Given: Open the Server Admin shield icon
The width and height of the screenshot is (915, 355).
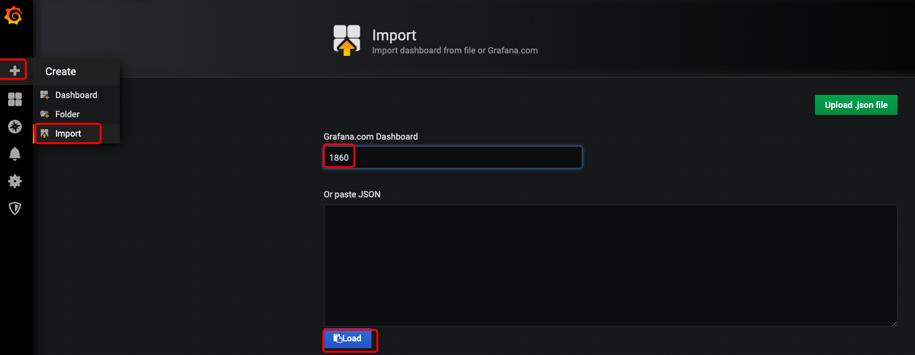Looking at the screenshot, I should [x=14, y=209].
